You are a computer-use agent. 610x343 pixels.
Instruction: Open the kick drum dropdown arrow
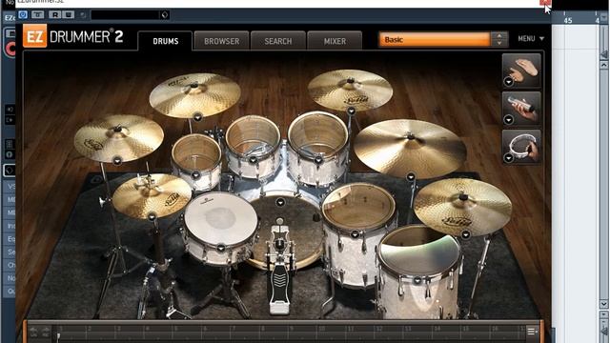(280, 202)
